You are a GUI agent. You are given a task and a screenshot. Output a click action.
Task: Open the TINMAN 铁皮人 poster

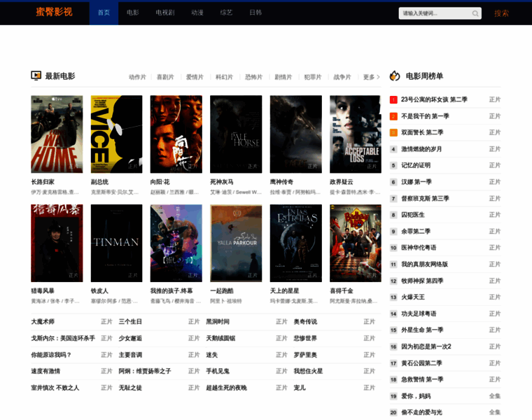point(116,243)
